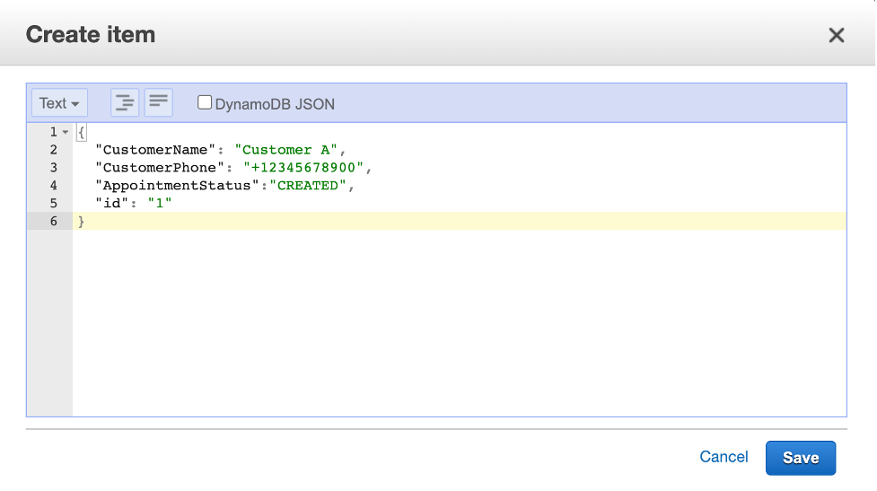
Task: Click the "Customer A" value
Action: click(285, 150)
